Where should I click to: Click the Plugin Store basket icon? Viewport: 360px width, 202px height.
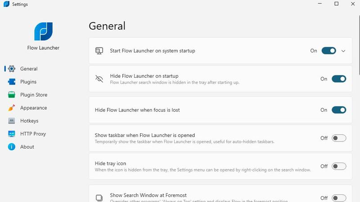tap(12, 95)
